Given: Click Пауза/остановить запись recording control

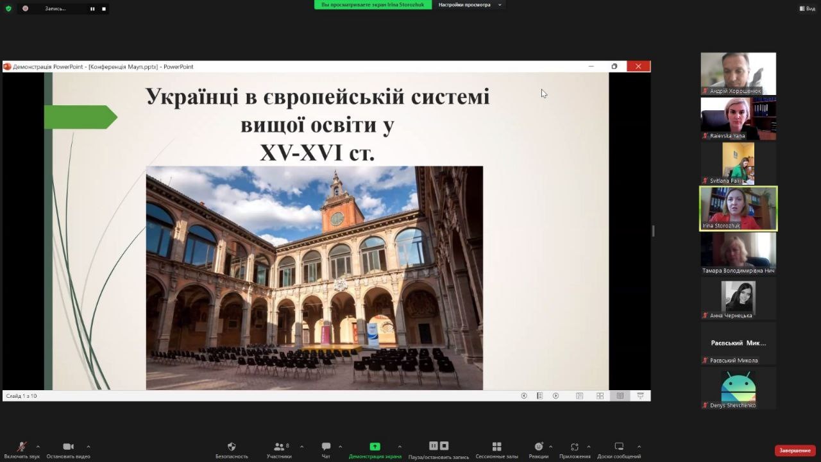Looking at the screenshot, I should click(x=439, y=447).
